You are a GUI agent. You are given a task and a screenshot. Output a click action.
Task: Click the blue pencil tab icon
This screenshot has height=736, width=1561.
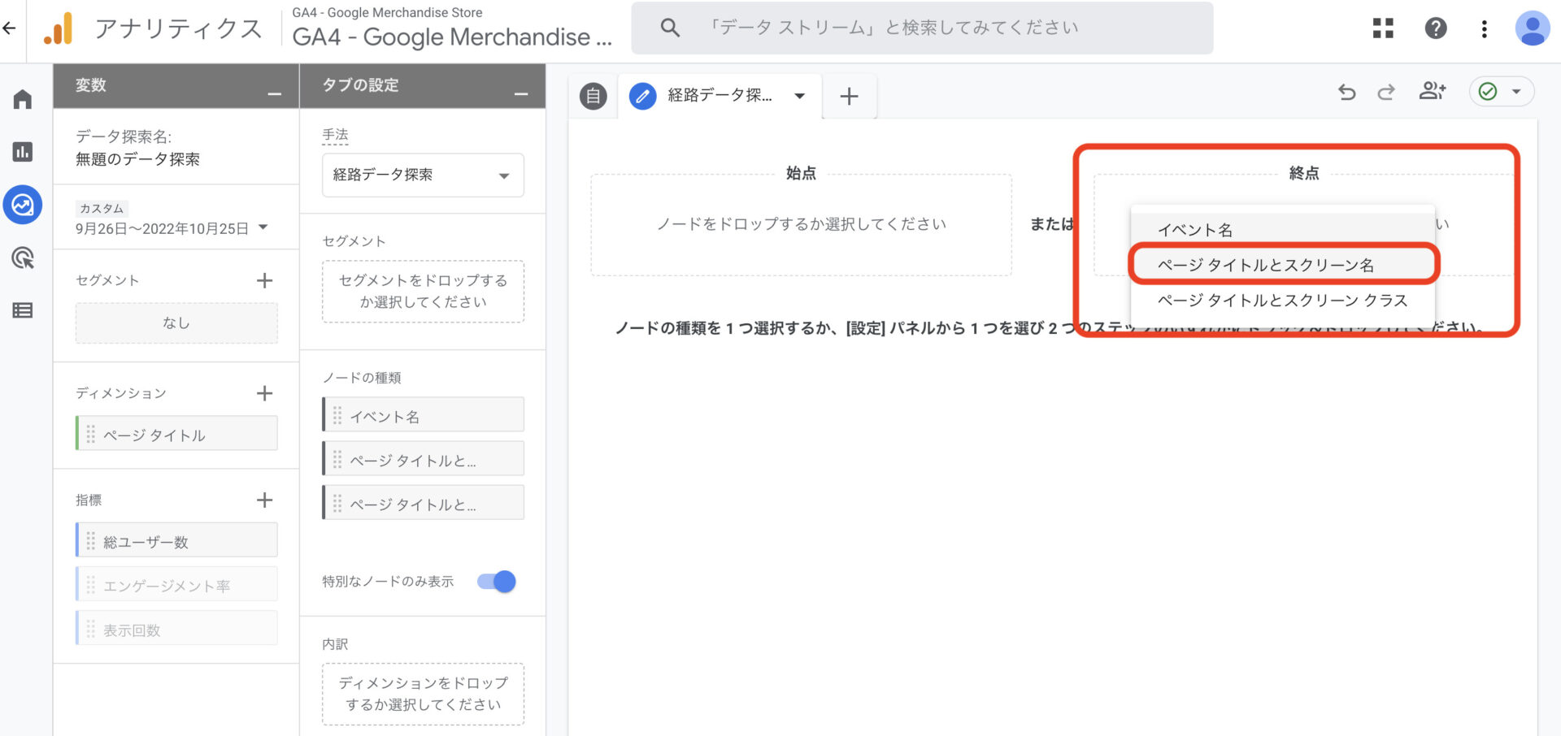642,96
